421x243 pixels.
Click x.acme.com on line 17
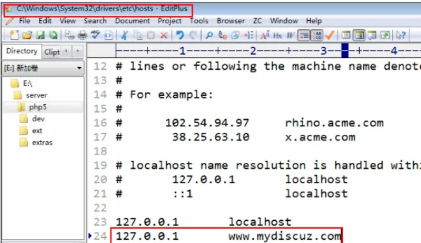320,137
